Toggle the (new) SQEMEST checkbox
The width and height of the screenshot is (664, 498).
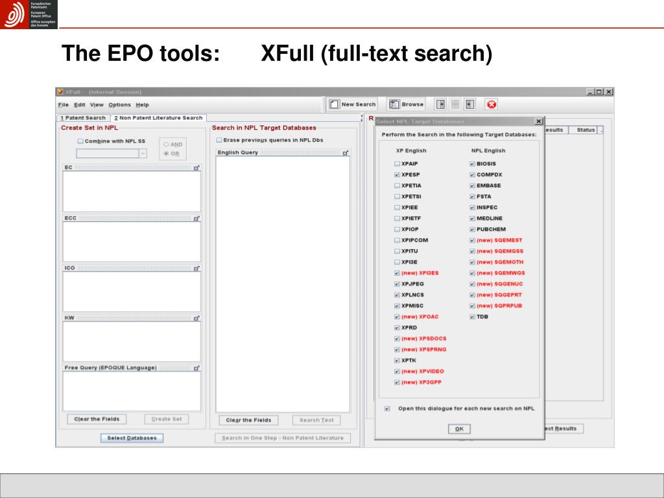pos(472,240)
